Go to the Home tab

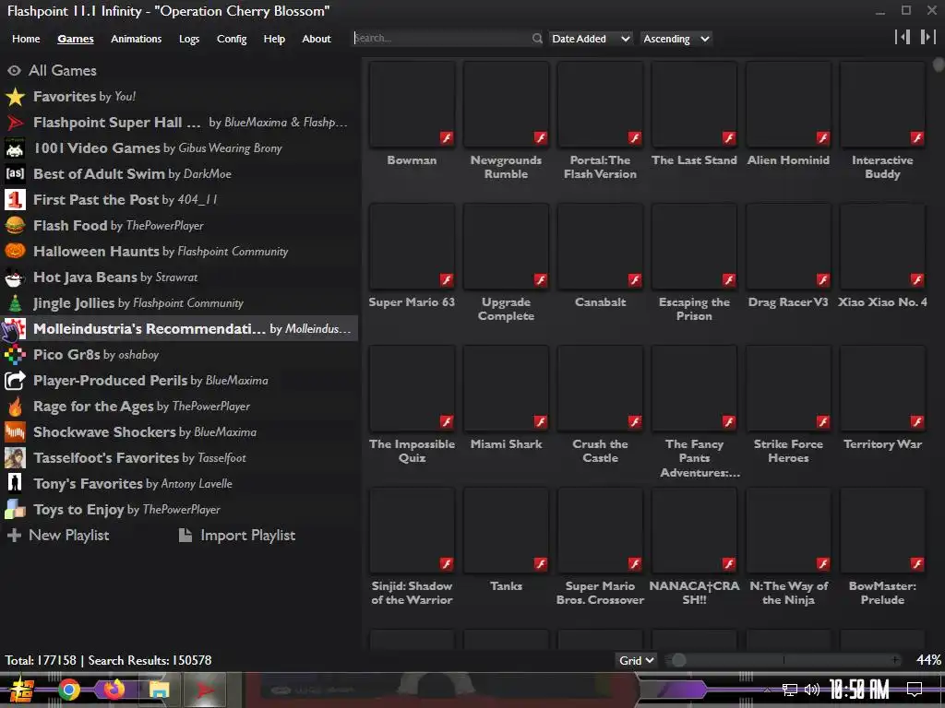click(x=26, y=39)
